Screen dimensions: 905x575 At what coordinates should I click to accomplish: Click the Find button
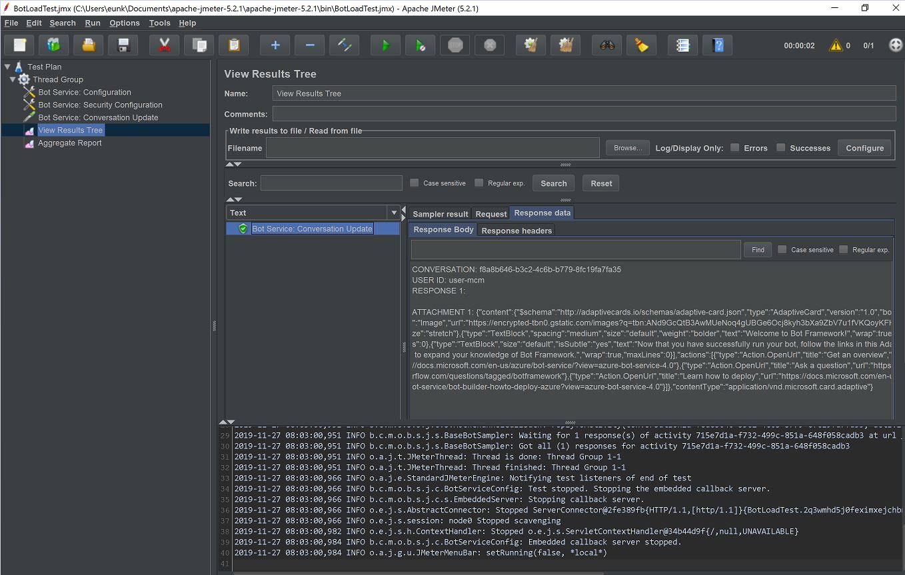(758, 250)
